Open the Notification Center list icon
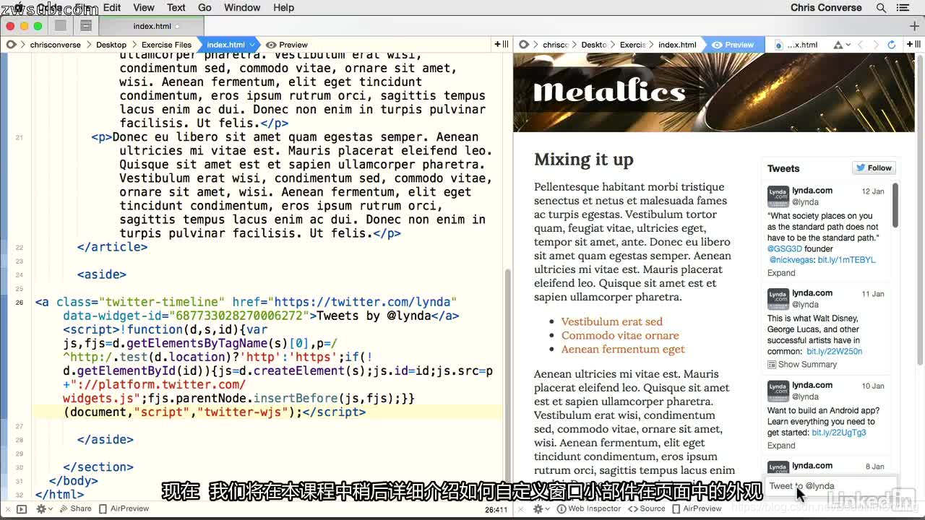 click(903, 7)
